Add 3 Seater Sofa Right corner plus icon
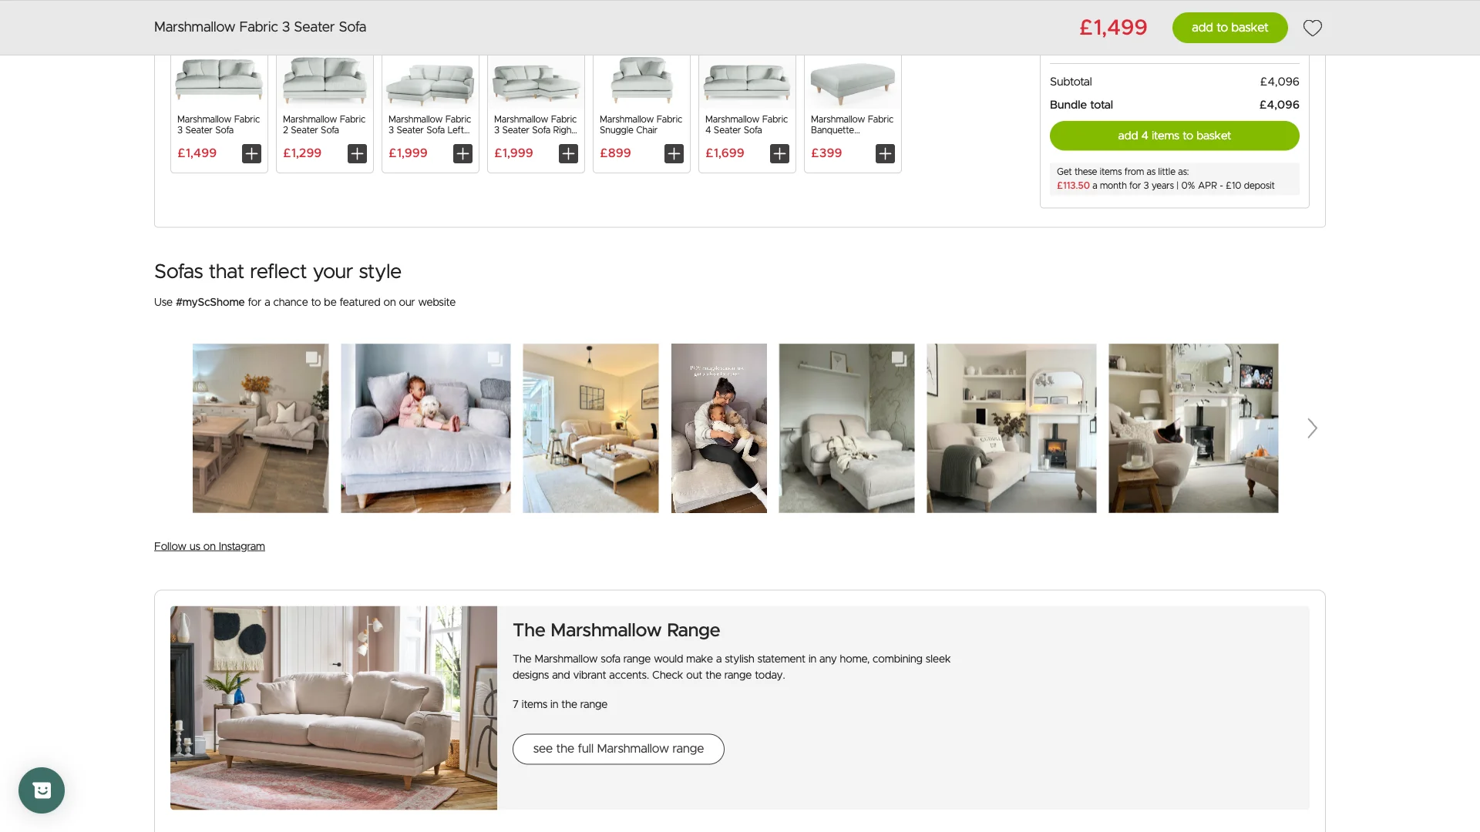 (x=568, y=153)
